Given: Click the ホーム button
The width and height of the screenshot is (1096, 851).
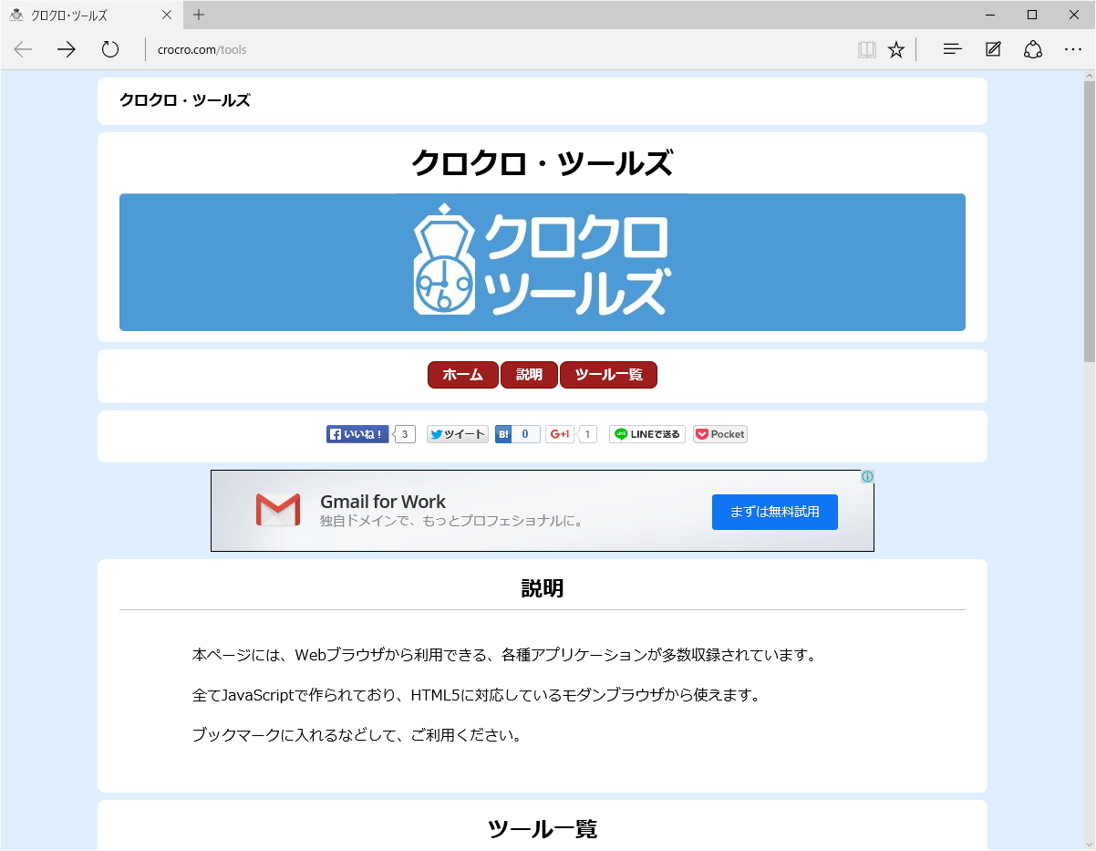Looking at the screenshot, I should coord(462,375).
